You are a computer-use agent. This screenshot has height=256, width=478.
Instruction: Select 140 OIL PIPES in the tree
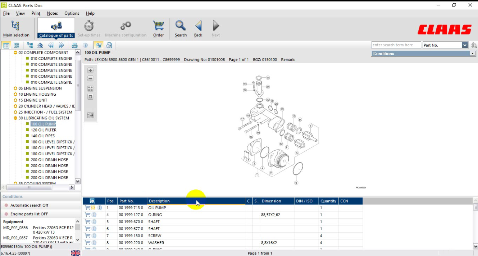pos(43,136)
